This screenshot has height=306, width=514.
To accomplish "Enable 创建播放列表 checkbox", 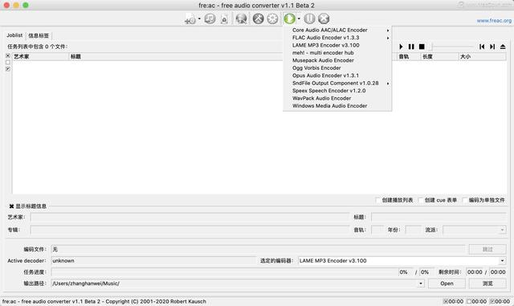I will (x=377, y=200).
